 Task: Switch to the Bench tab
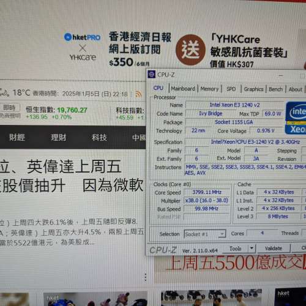(275, 89)
